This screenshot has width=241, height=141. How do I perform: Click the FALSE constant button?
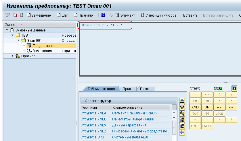pos(207,126)
